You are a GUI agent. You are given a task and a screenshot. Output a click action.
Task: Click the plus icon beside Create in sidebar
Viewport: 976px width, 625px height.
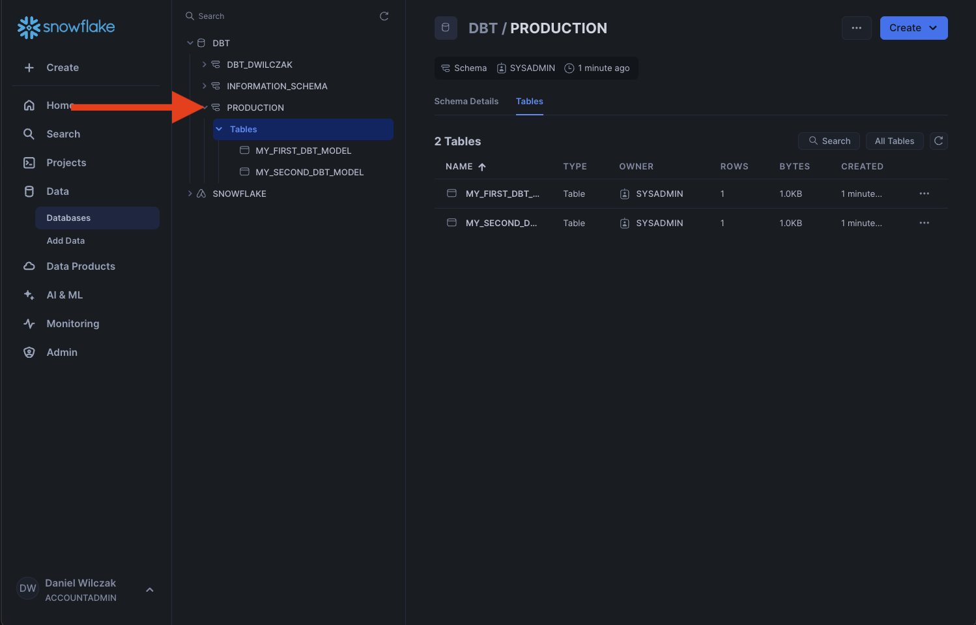pos(29,68)
